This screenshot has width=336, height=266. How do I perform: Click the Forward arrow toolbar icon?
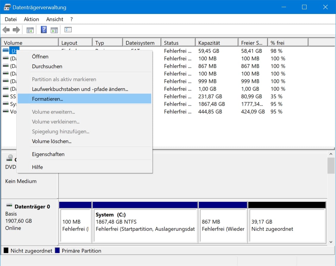coord(16,30)
